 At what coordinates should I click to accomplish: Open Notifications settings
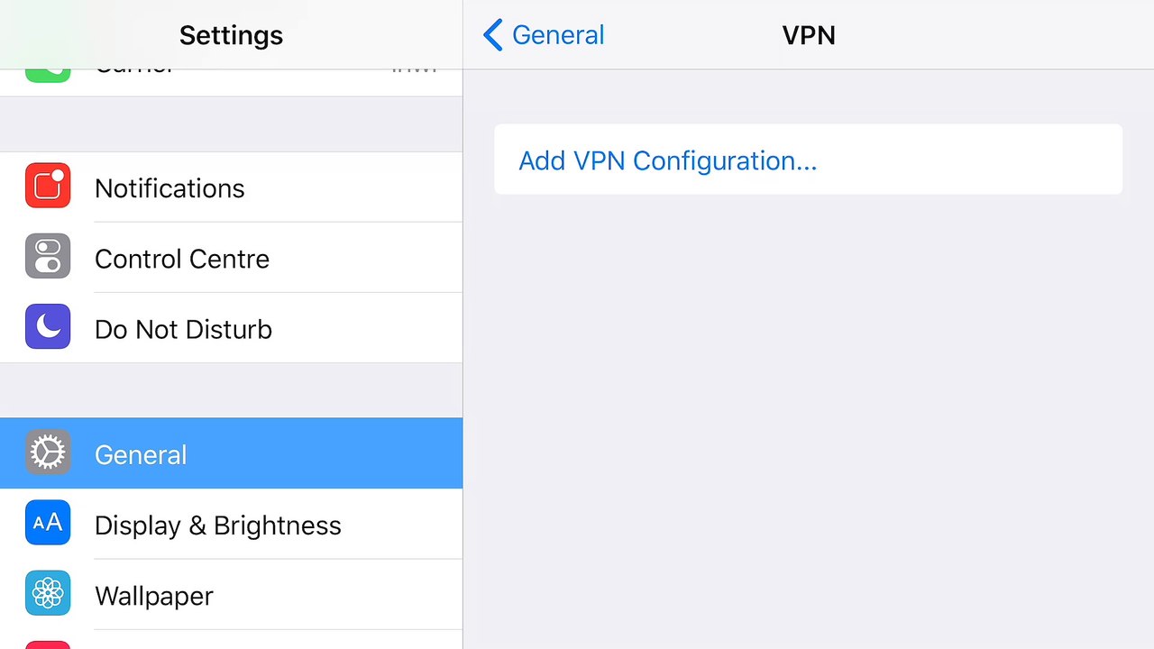pos(231,187)
